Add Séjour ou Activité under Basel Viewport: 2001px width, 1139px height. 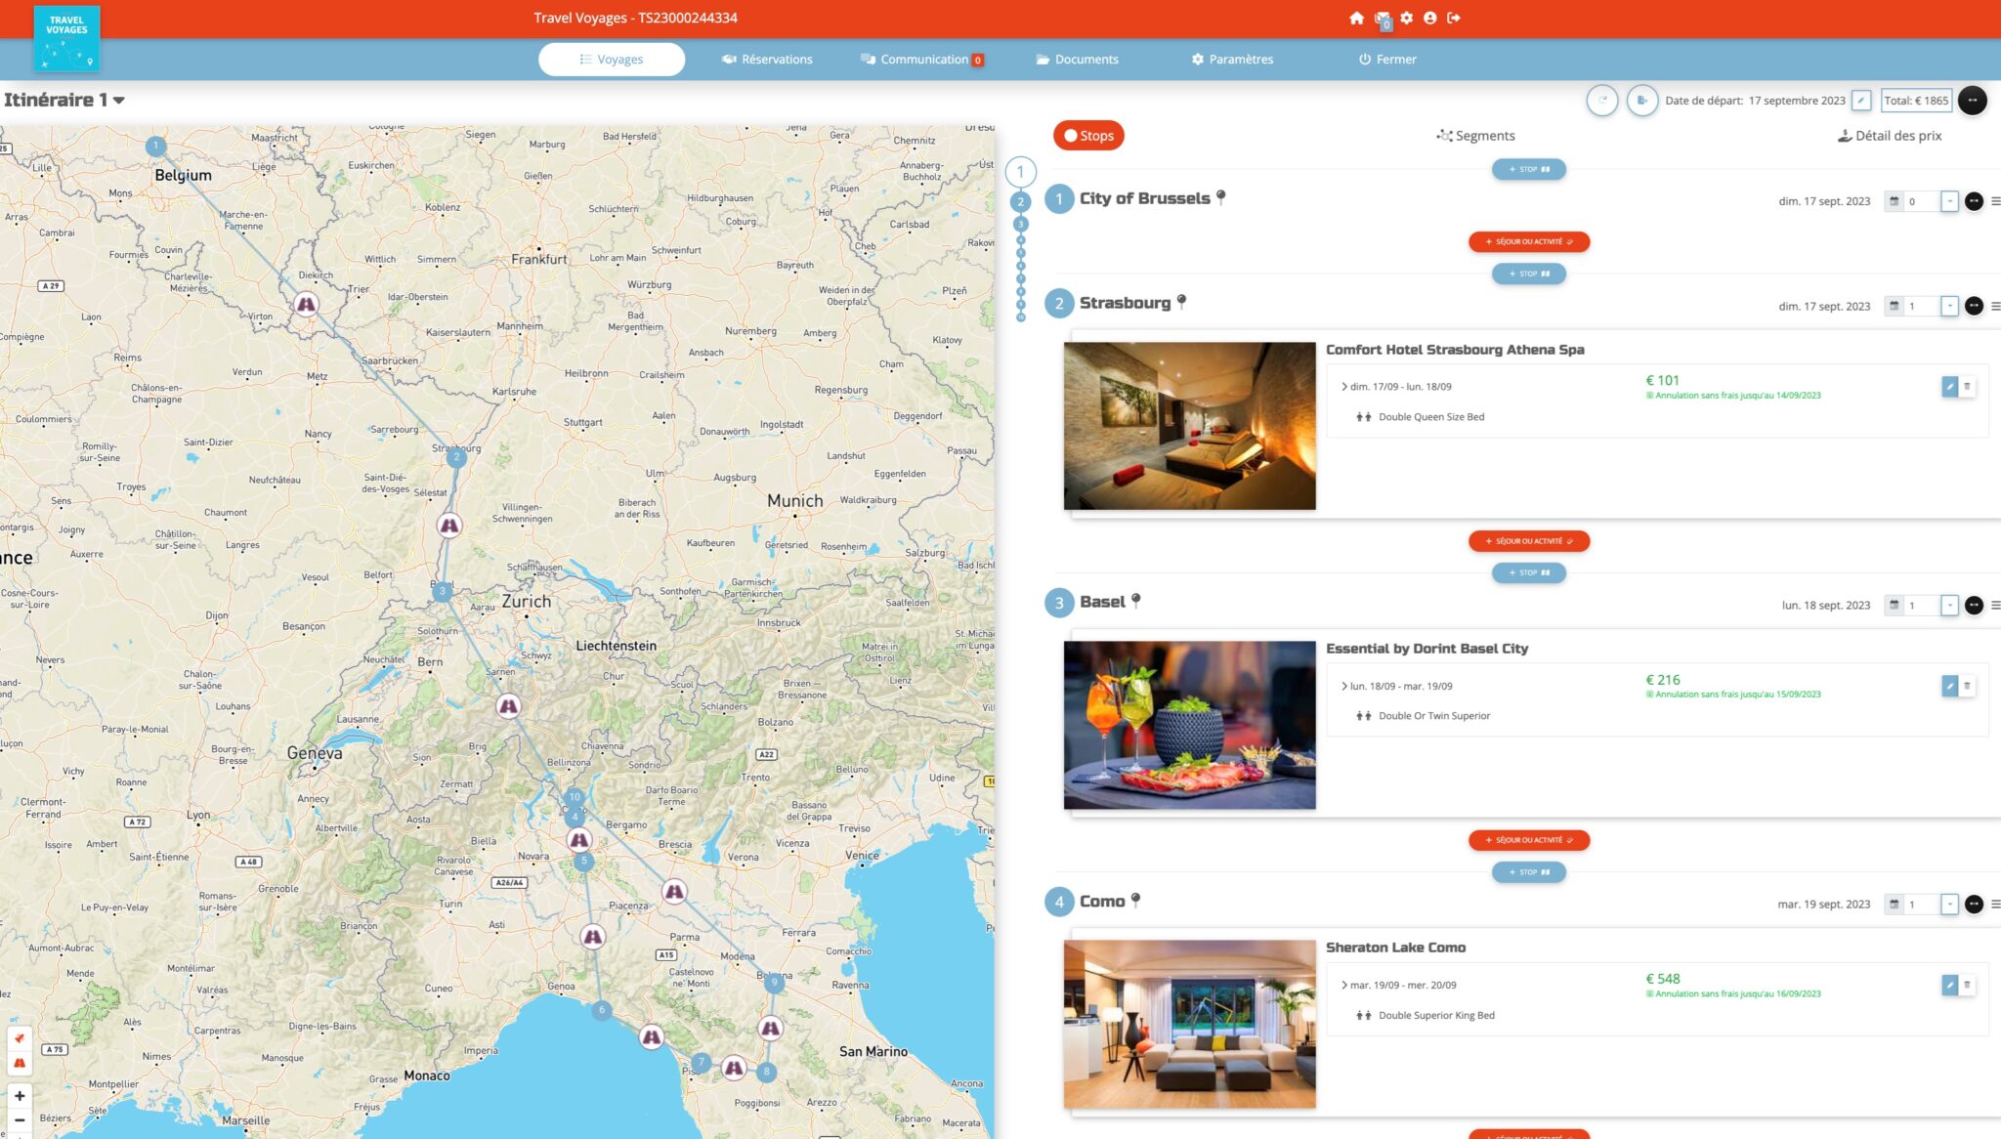[x=1529, y=839]
